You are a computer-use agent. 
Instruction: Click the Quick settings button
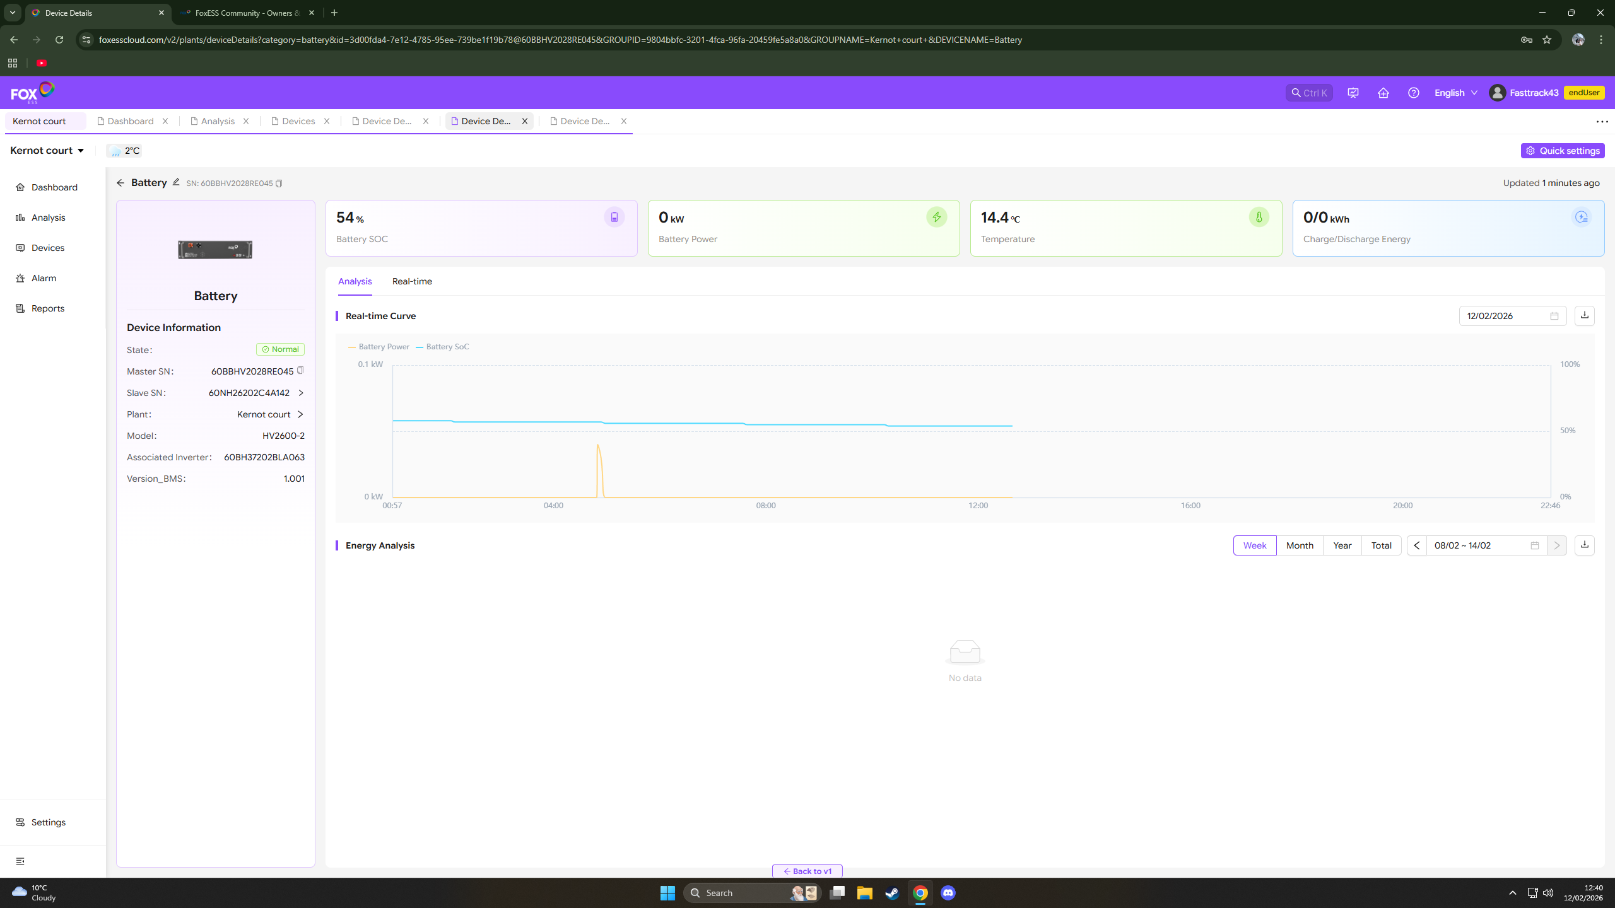click(x=1562, y=151)
